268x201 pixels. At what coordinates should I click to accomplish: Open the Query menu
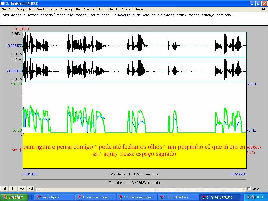pos(21,9)
